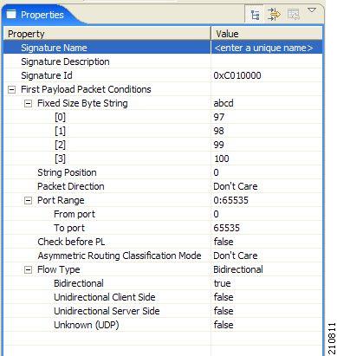This screenshot has height=356, width=337.
Task: Select the Check before PL property
Action: point(71,242)
